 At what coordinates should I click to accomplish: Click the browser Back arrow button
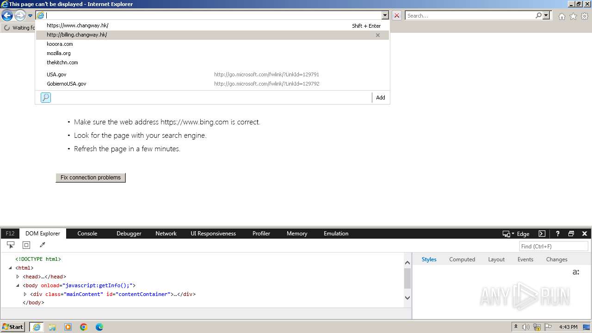(x=7, y=16)
